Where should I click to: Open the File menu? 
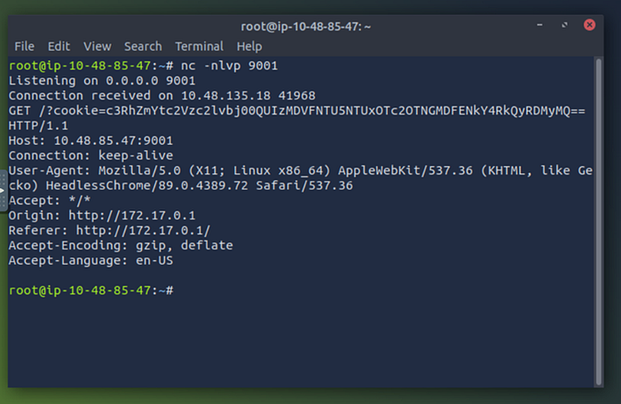click(24, 46)
